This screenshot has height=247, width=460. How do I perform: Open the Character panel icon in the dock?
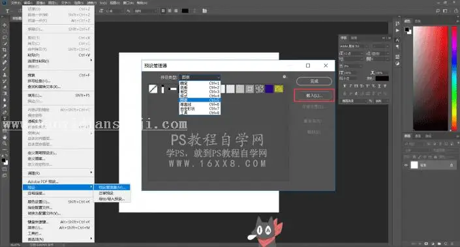click(x=397, y=40)
